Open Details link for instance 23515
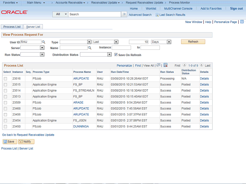 204,85
